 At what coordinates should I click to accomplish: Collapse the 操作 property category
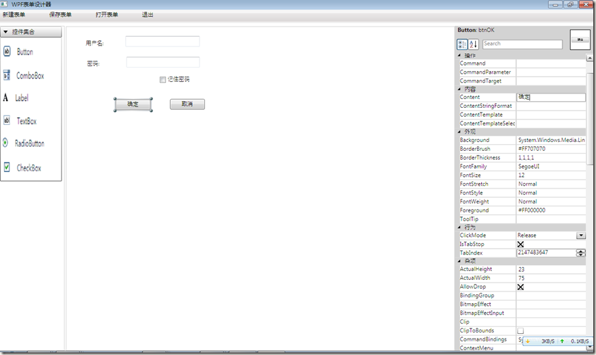pyautogui.click(x=459, y=55)
